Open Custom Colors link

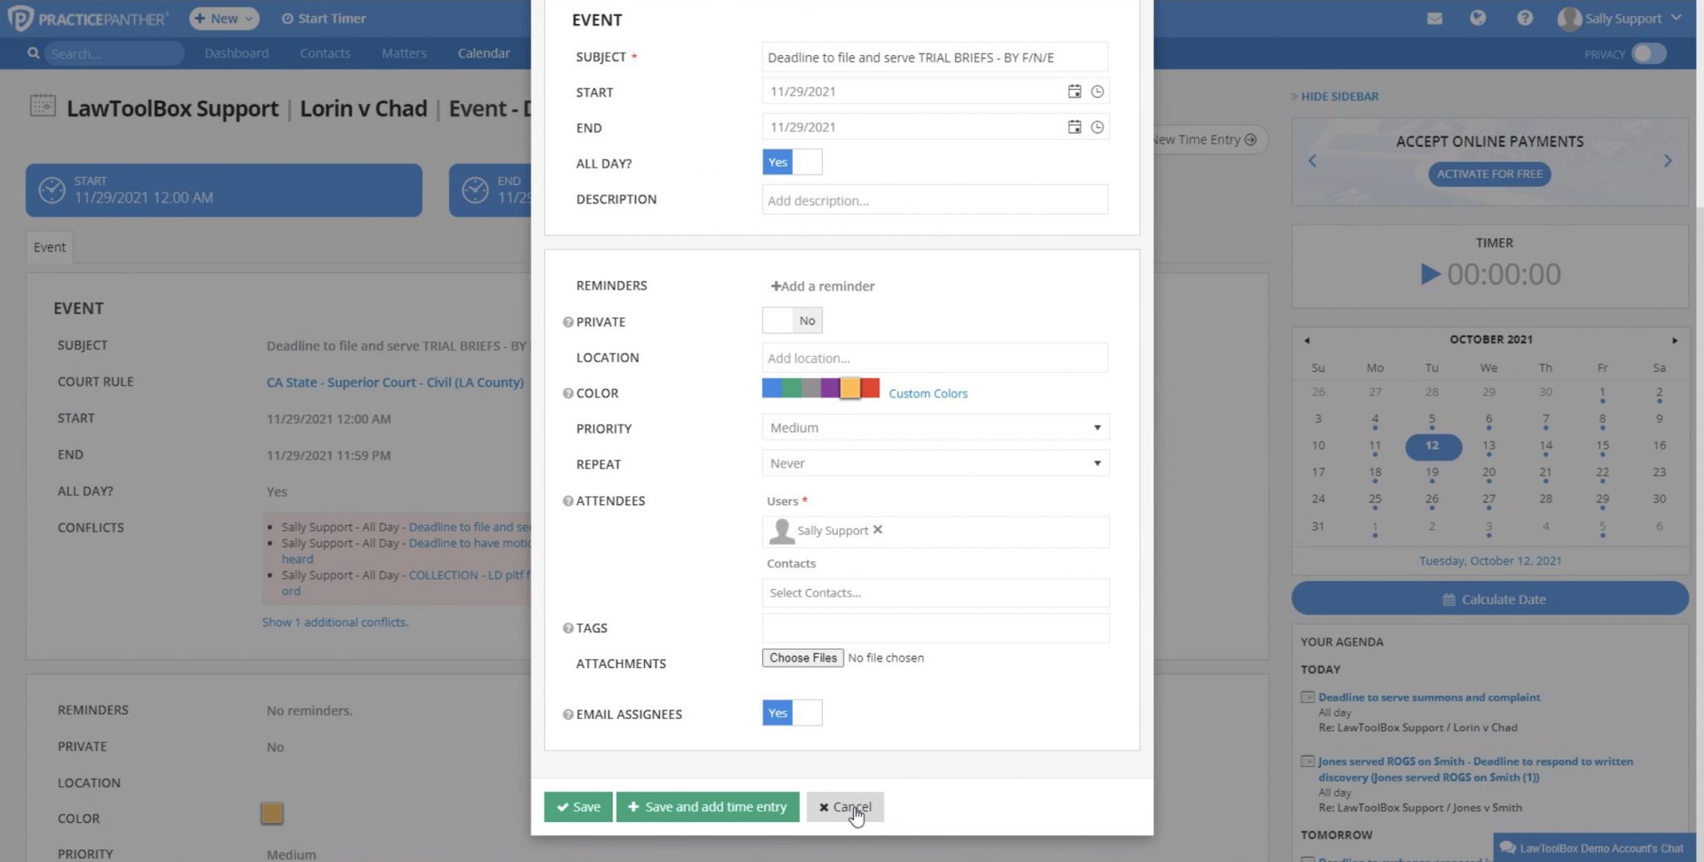pos(928,394)
